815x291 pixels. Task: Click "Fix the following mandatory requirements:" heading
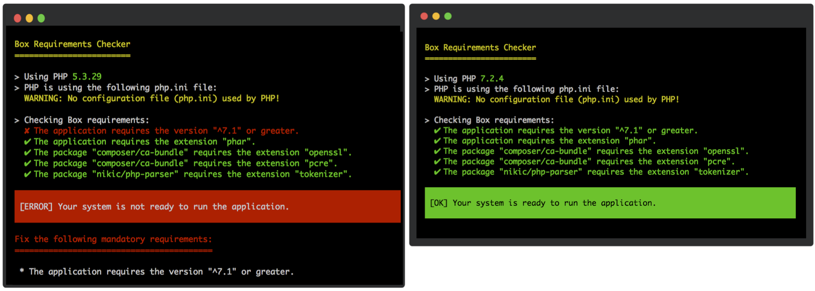(x=113, y=239)
